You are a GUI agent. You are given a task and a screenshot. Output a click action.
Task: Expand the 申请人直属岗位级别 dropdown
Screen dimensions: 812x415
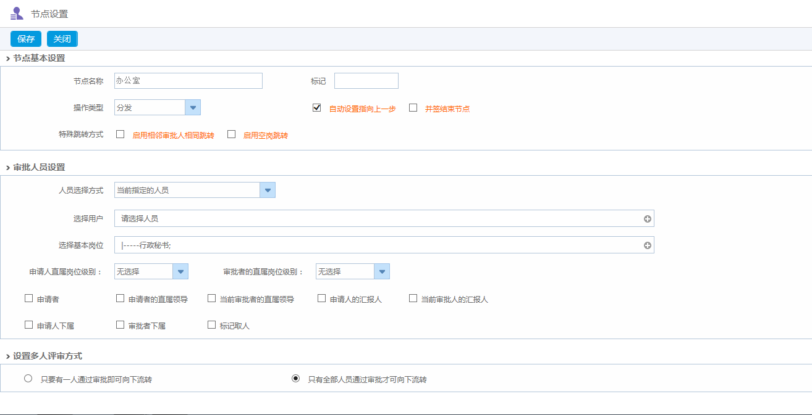pos(180,271)
